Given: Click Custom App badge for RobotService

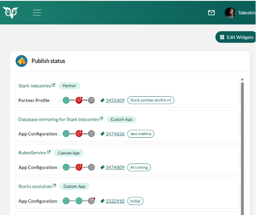Looking at the screenshot, I should point(68,153).
